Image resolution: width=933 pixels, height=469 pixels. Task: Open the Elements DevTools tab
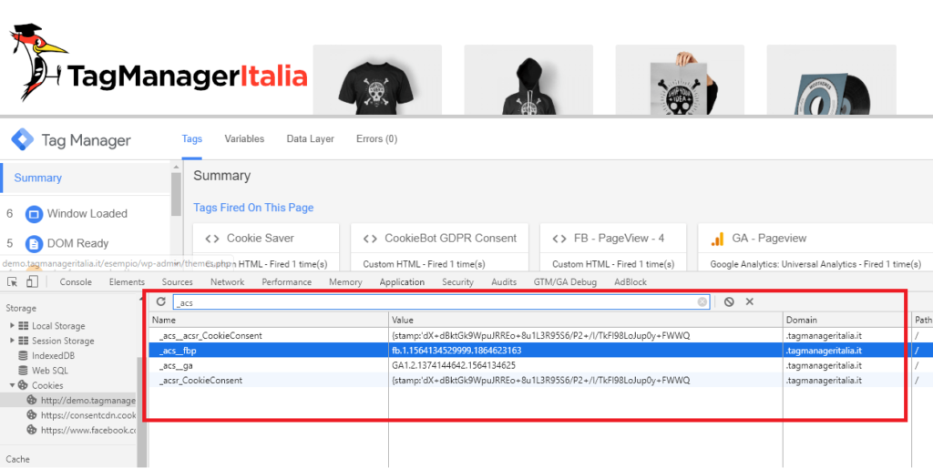(127, 281)
